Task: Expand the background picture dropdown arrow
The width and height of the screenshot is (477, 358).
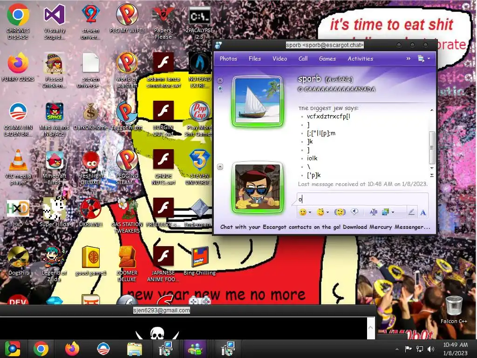Action: coord(393,212)
